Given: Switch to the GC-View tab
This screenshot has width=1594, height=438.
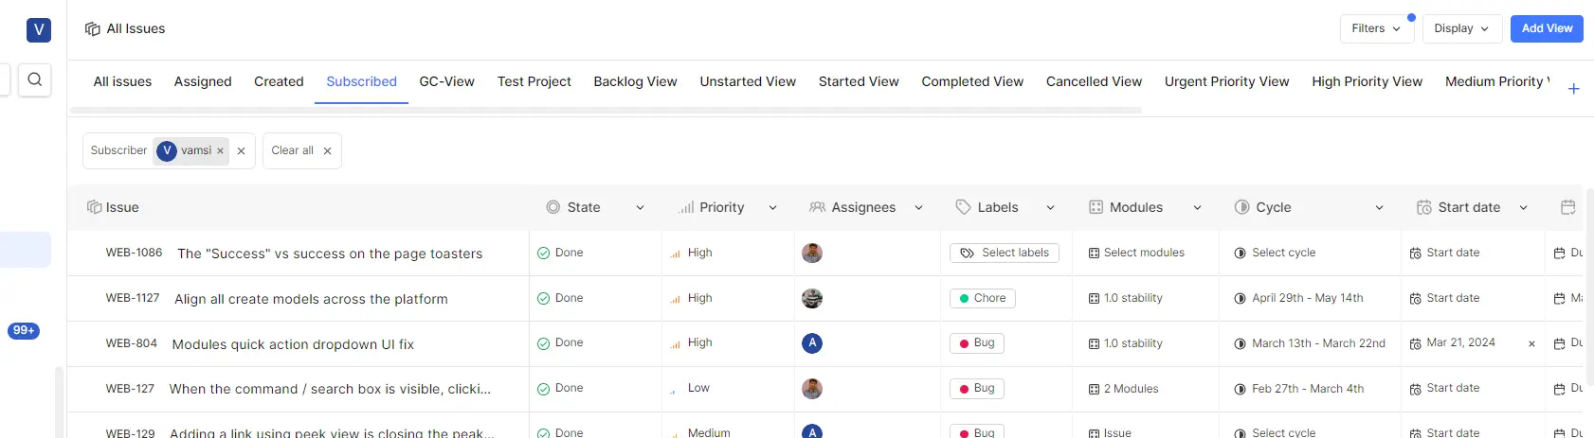Looking at the screenshot, I should click(446, 81).
